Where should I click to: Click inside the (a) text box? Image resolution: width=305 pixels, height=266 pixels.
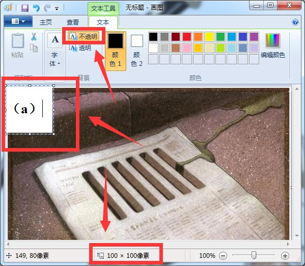point(30,110)
